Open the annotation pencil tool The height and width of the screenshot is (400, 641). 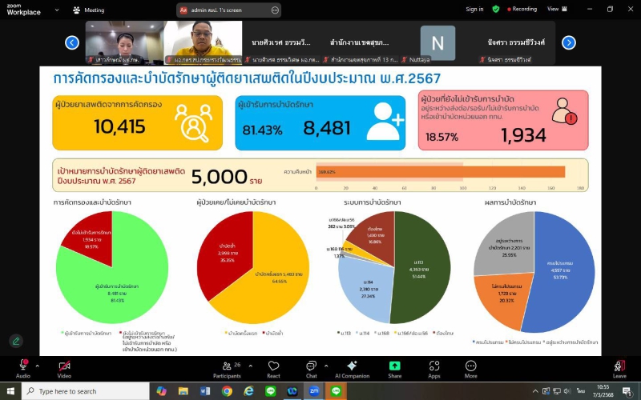tap(16, 341)
